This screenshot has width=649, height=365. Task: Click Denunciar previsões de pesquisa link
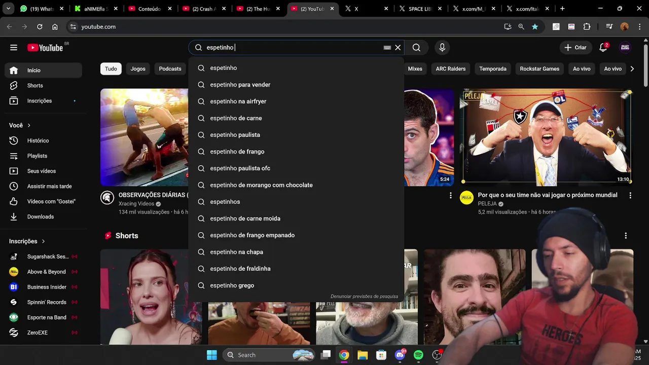364,297
